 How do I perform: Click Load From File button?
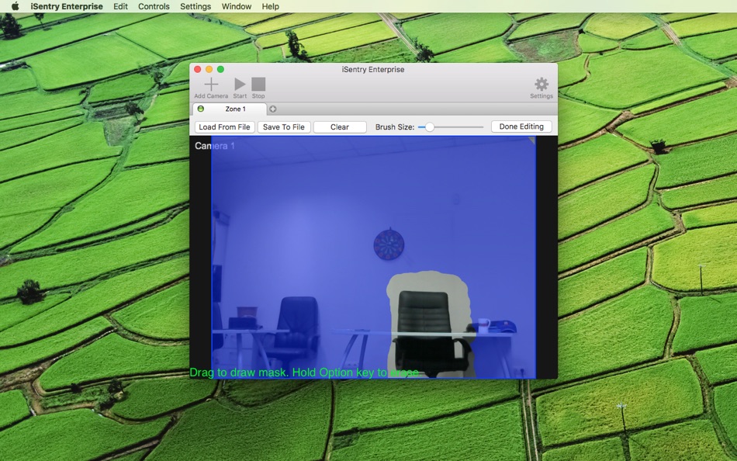(x=224, y=127)
